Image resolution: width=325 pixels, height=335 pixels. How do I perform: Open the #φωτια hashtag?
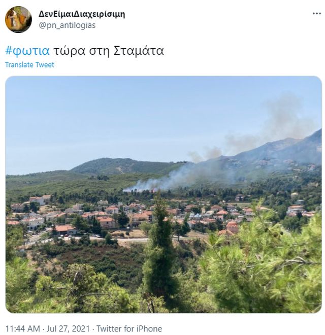click(27, 51)
